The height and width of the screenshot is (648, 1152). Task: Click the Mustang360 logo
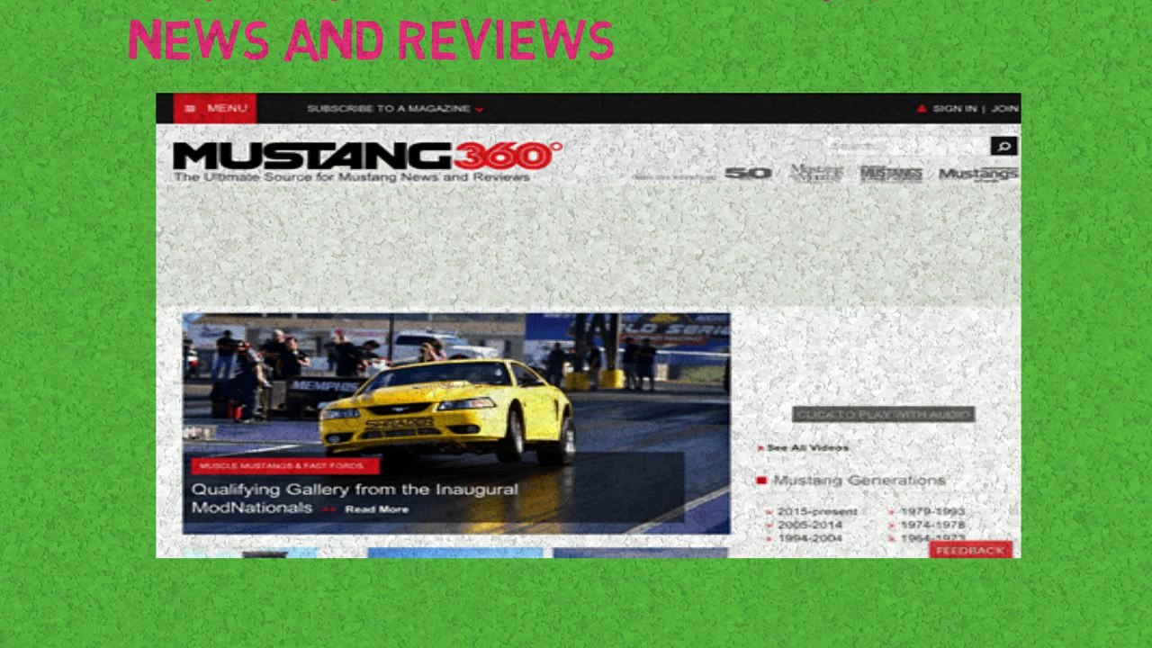point(367,156)
